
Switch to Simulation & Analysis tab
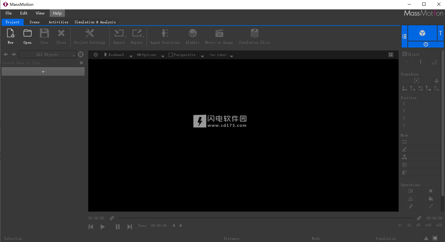coord(95,22)
